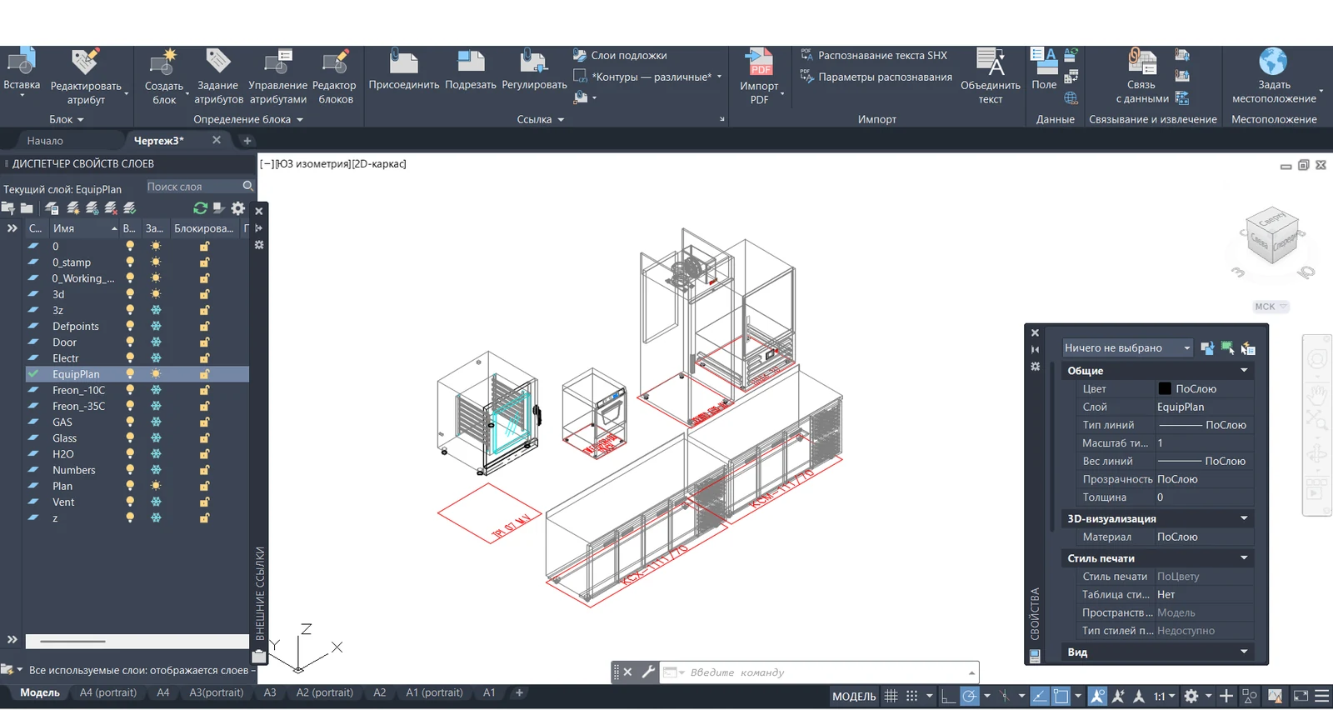The width and height of the screenshot is (1333, 710).
Task: Toggle freeze on layer Numbers
Action: pos(156,470)
